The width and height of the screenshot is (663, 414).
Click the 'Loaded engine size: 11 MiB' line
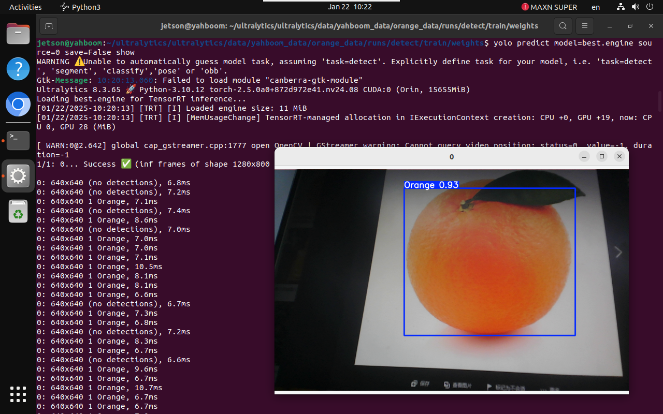[172, 108]
